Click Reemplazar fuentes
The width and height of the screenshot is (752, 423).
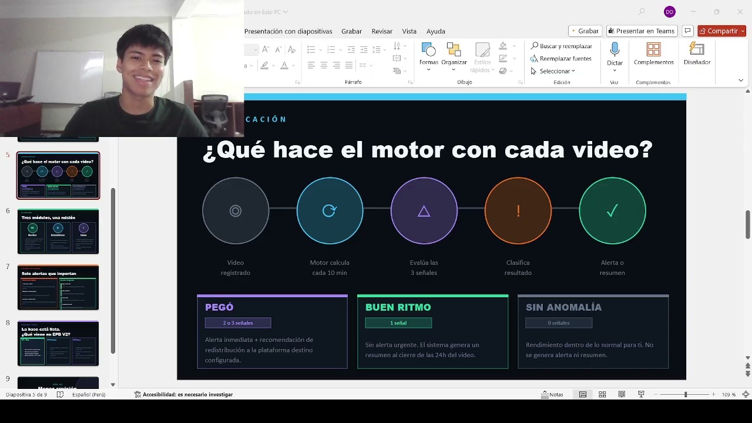tap(561, 59)
